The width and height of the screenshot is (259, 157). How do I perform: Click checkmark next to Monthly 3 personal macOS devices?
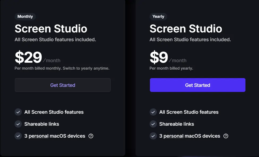[18, 136]
